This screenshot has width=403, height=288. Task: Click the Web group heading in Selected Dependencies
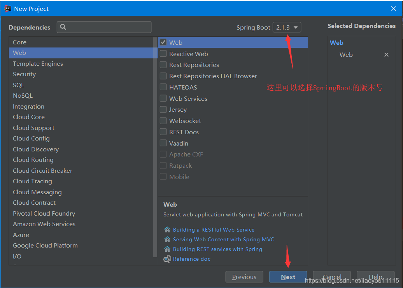[x=336, y=43]
